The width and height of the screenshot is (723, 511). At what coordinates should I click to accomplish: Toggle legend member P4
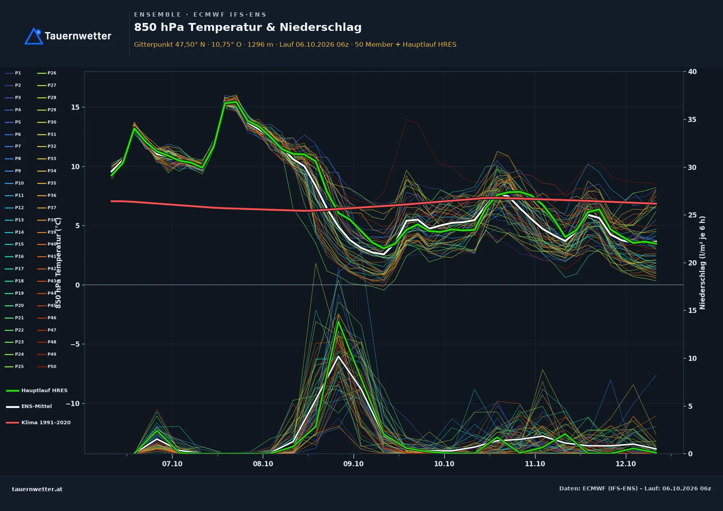point(13,110)
